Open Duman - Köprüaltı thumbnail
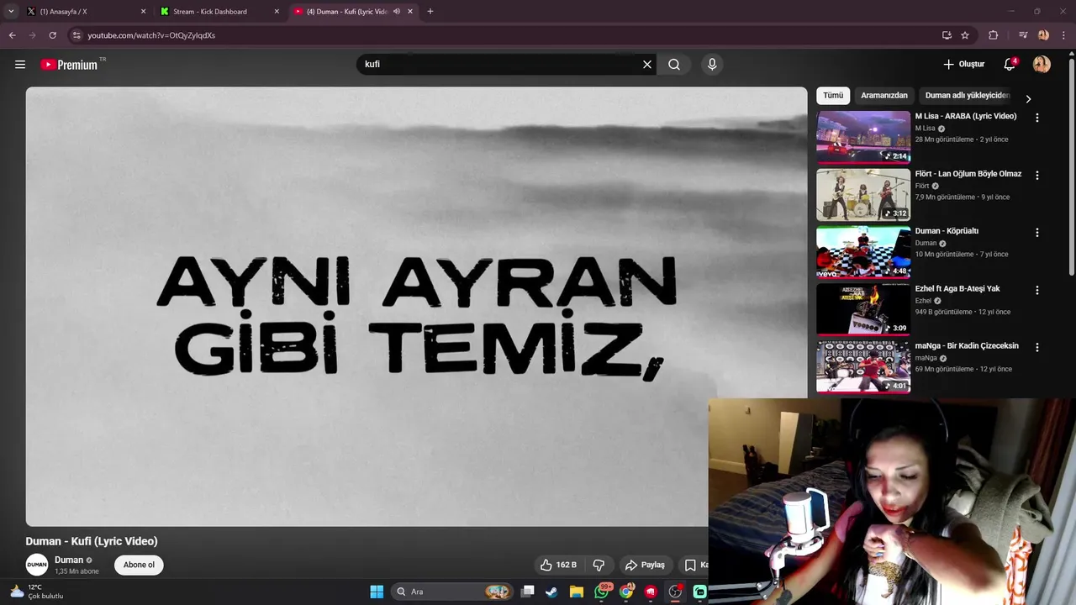Image resolution: width=1076 pixels, height=605 pixels. pos(863,251)
